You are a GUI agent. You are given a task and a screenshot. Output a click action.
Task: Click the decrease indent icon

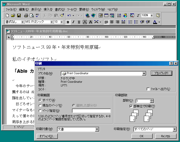[x=142, y=22]
